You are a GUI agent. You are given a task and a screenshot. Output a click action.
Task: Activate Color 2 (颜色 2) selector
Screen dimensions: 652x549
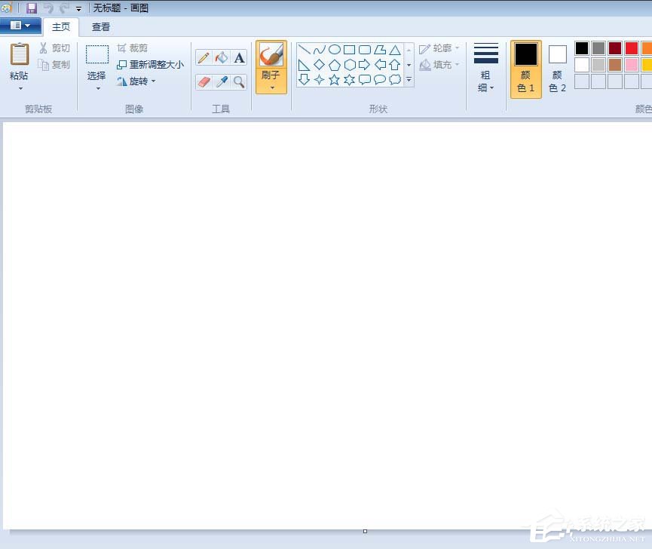click(x=557, y=69)
